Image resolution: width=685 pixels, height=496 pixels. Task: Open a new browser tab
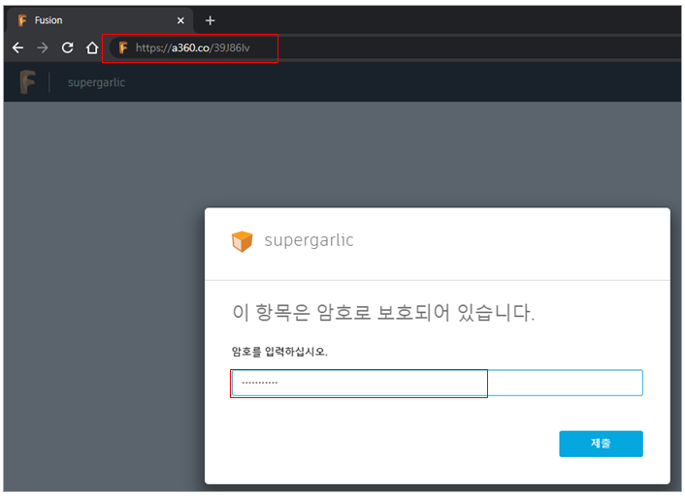[211, 20]
